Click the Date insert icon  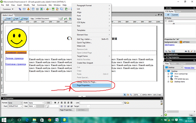(x=53, y=9)
